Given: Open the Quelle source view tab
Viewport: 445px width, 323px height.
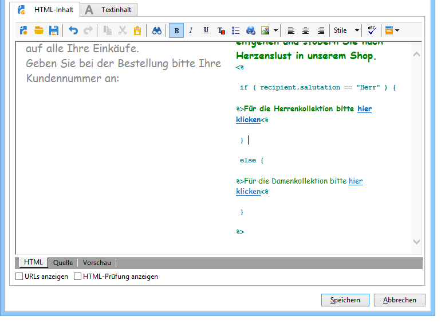Looking at the screenshot, I should pyautogui.click(x=63, y=263).
